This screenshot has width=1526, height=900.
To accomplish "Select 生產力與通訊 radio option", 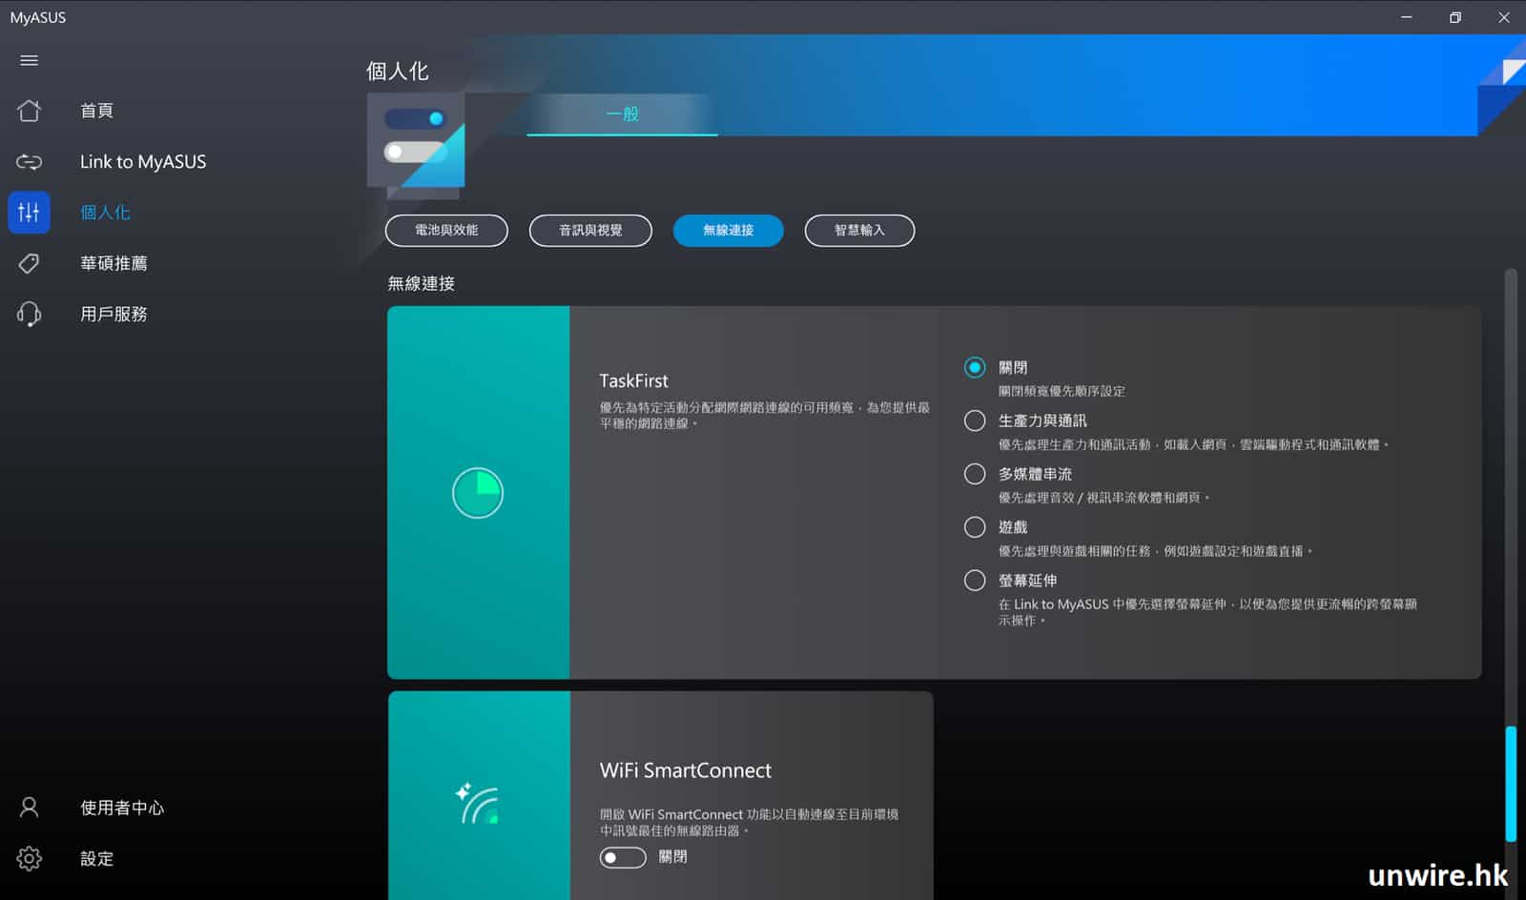I will click(x=974, y=421).
